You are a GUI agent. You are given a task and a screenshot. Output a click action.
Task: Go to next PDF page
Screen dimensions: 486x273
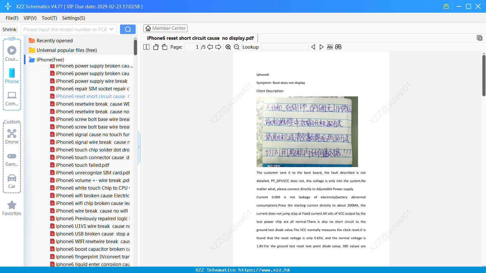pos(218,47)
